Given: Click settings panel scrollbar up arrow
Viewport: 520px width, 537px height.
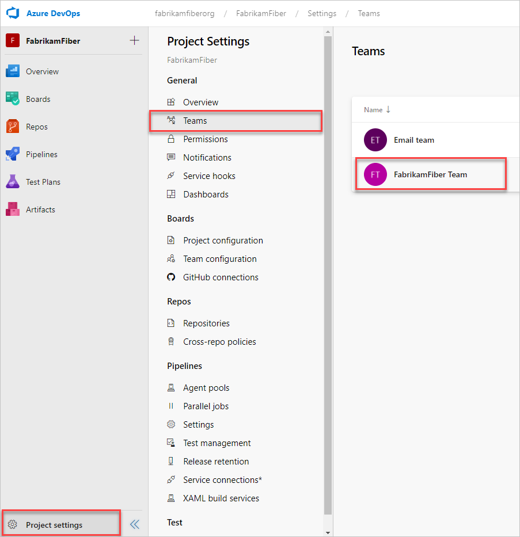Looking at the screenshot, I should click(x=328, y=32).
